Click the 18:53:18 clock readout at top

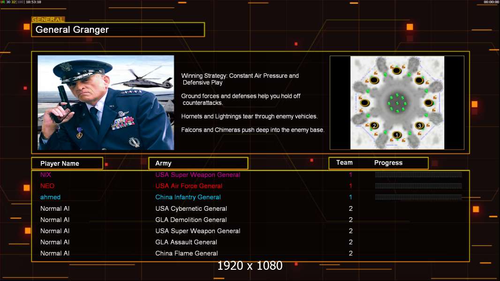[x=33, y=2]
